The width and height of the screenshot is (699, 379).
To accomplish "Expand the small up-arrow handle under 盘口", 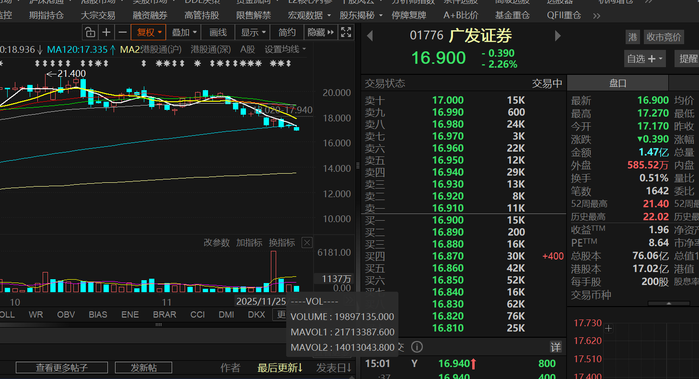I will [669, 303].
